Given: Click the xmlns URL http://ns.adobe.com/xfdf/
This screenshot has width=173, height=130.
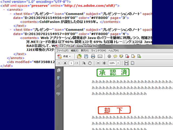Looking at the screenshot, I should [x=90, y=6].
